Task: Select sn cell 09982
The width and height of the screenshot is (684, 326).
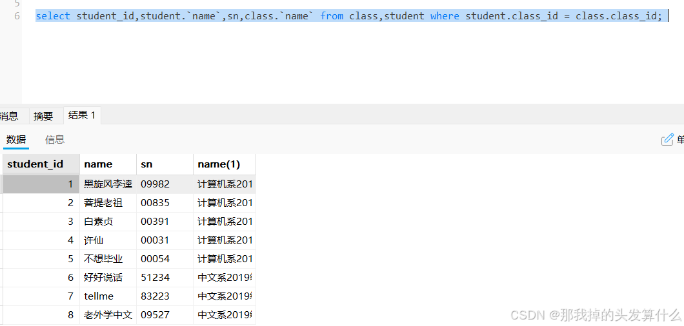Action: pos(165,184)
